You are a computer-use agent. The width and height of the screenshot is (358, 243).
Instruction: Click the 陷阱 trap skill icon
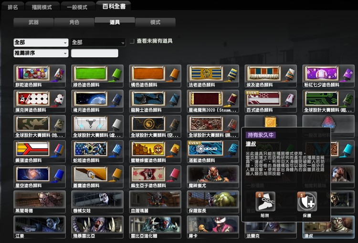(265, 202)
